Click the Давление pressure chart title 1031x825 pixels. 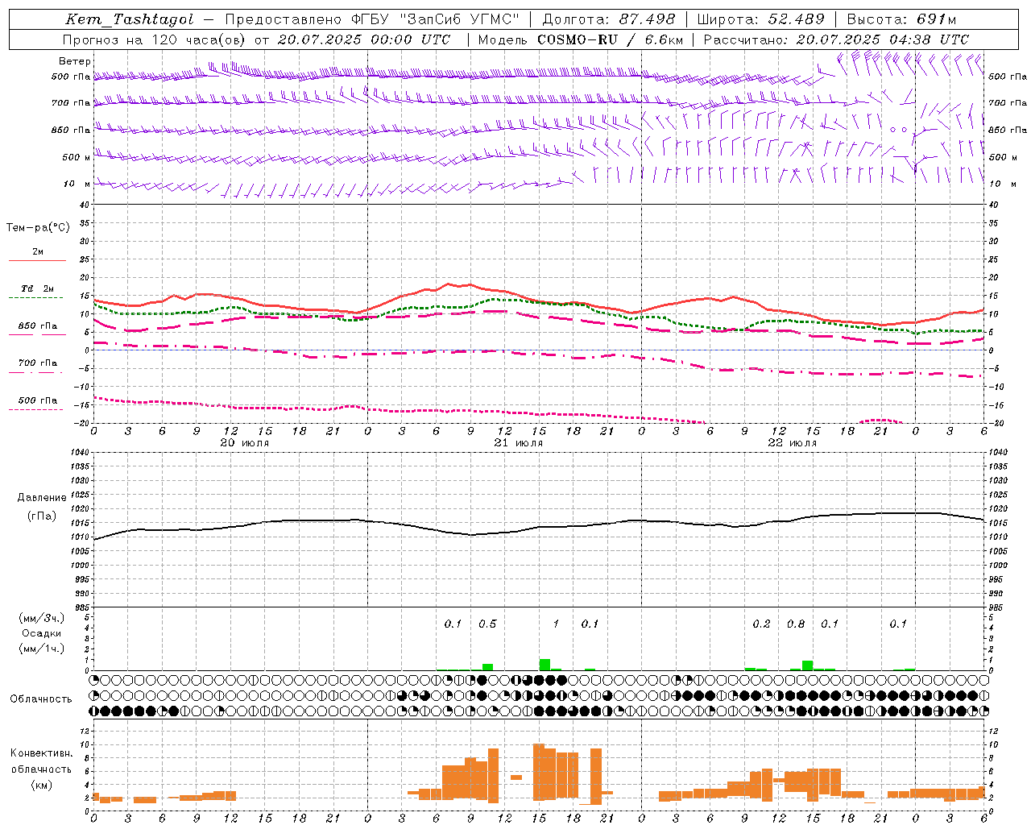pyautogui.click(x=42, y=498)
